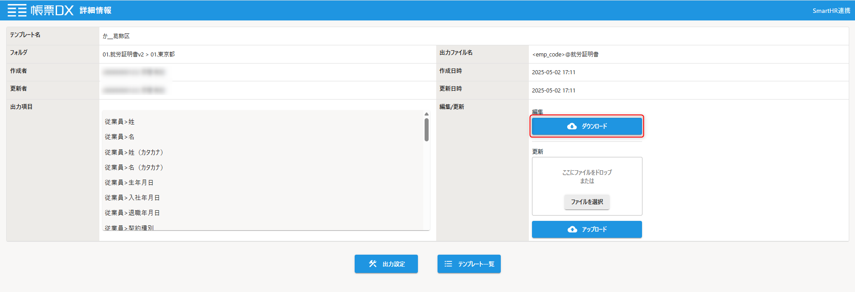
Task: Click the scroll-up arrow in 出力項目 list
Action: tap(426, 114)
